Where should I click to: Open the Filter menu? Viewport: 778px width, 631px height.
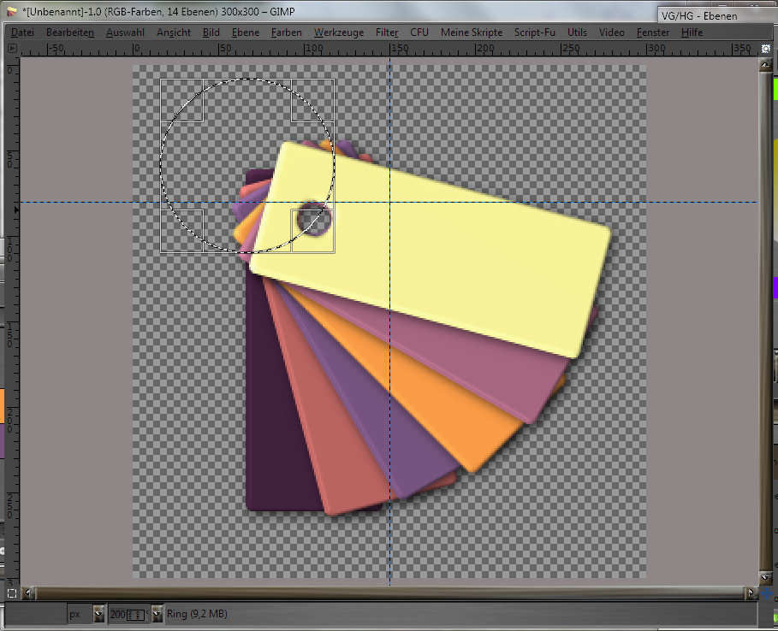coord(387,32)
